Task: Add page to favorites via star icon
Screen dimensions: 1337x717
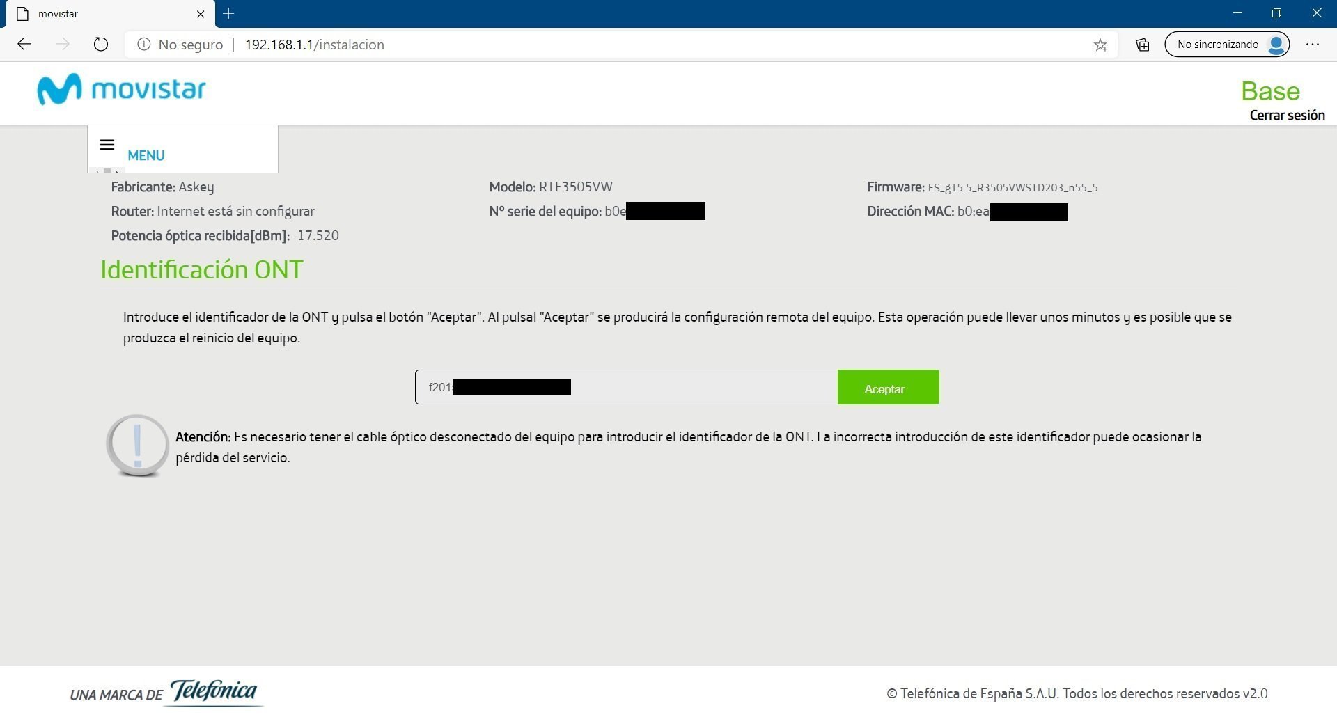Action: 1100,45
